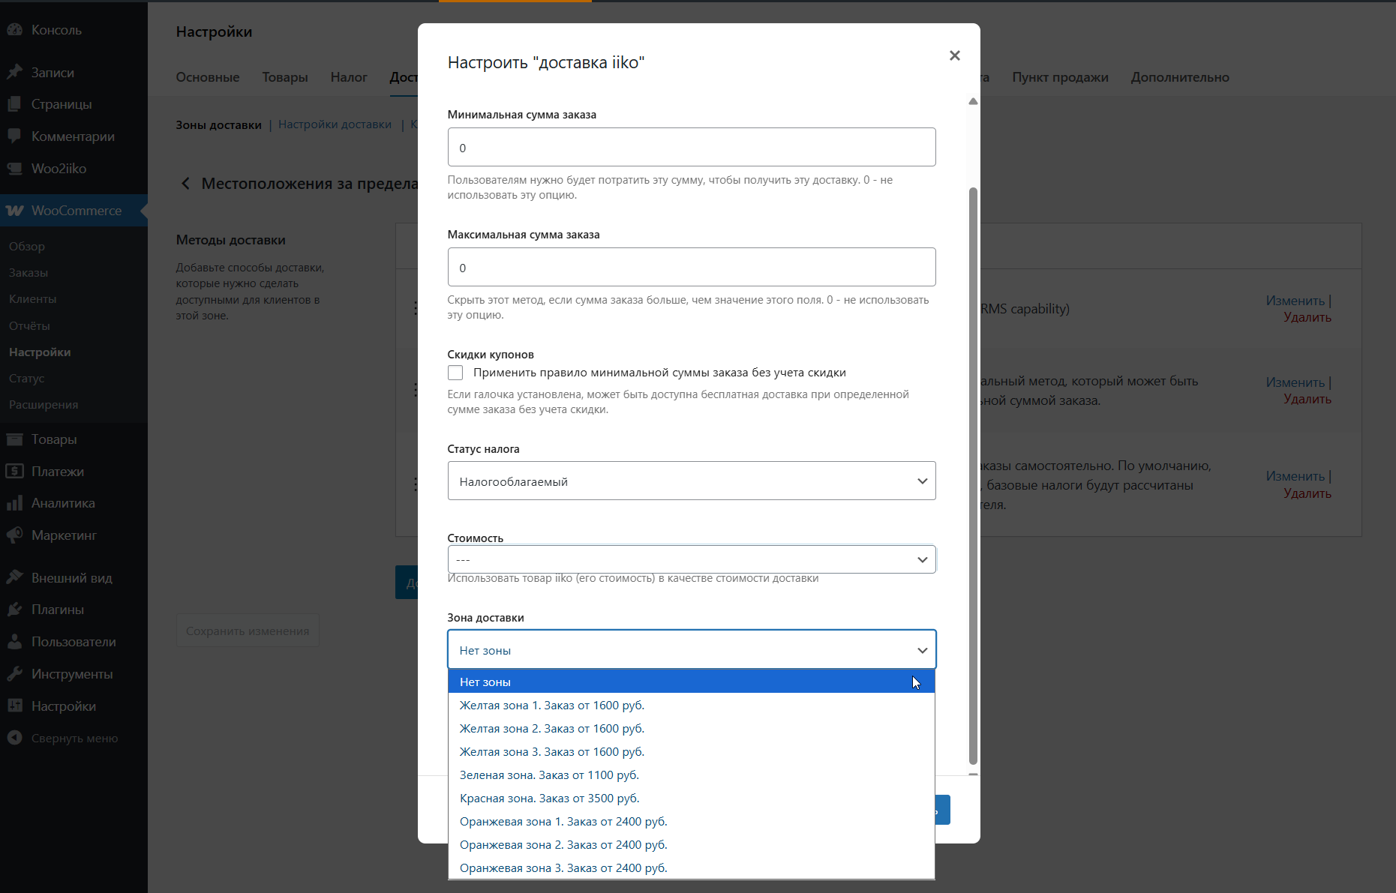Switch to the Налог tab
1396x893 pixels.
[x=349, y=77]
